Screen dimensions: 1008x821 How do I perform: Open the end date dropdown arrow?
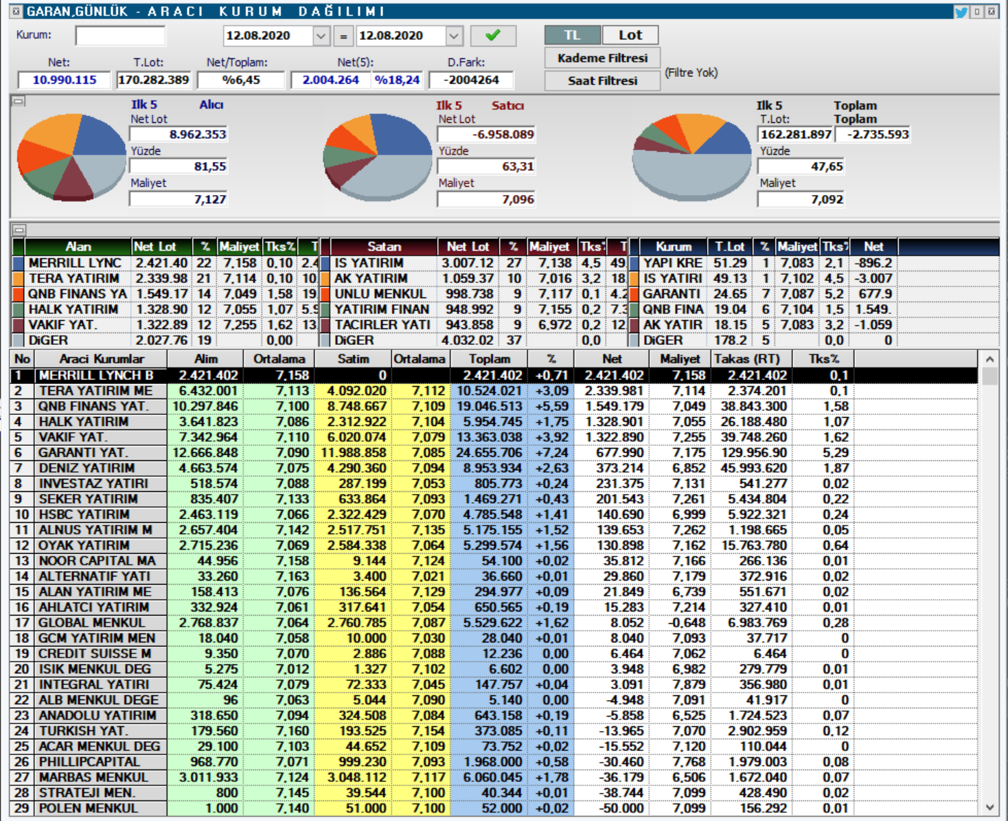point(454,36)
